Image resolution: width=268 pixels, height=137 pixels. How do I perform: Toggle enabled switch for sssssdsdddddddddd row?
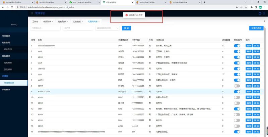coord(237,46)
